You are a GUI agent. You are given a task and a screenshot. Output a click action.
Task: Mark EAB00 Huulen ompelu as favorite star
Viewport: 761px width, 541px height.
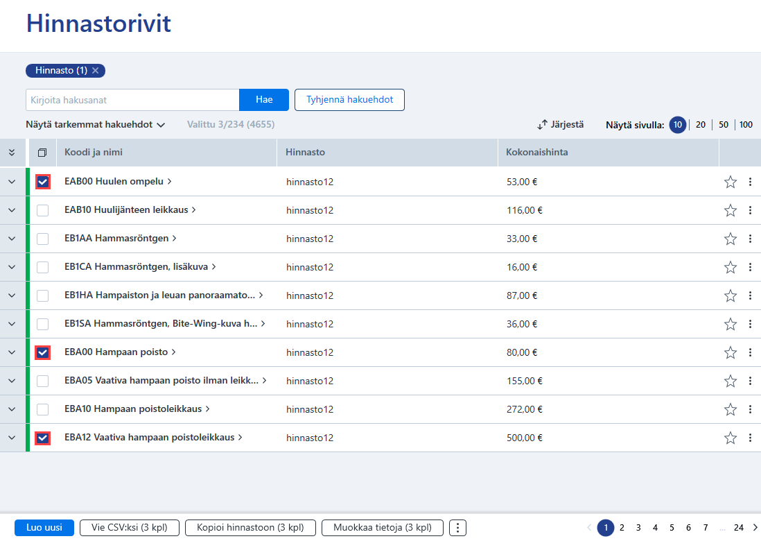coord(731,182)
